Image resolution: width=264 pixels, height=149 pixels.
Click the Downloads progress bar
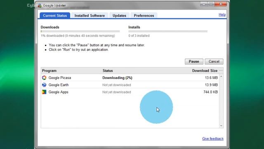[x=80, y=31]
